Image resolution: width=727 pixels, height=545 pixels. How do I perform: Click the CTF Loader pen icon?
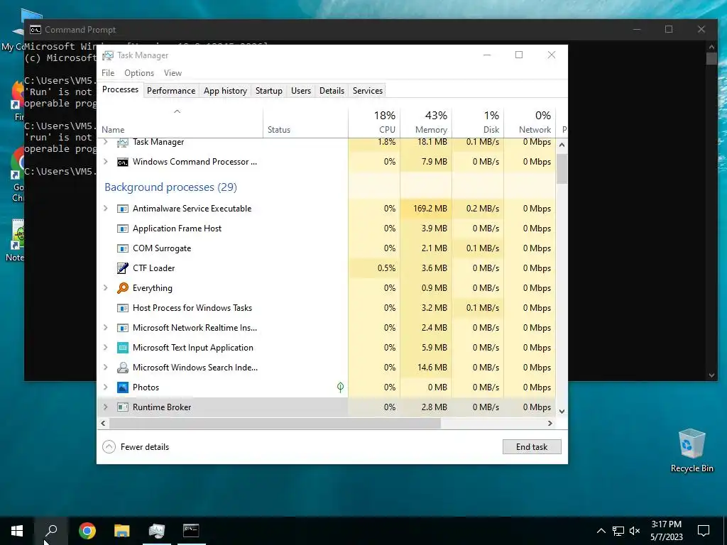click(122, 268)
